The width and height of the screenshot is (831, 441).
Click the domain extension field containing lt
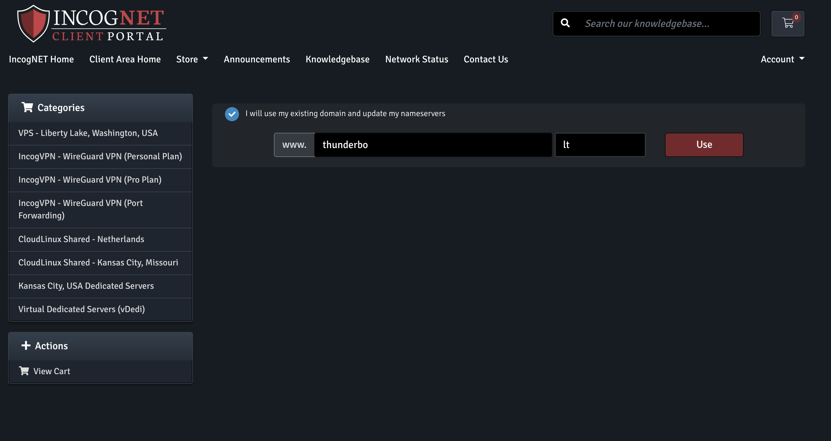[600, 145]
